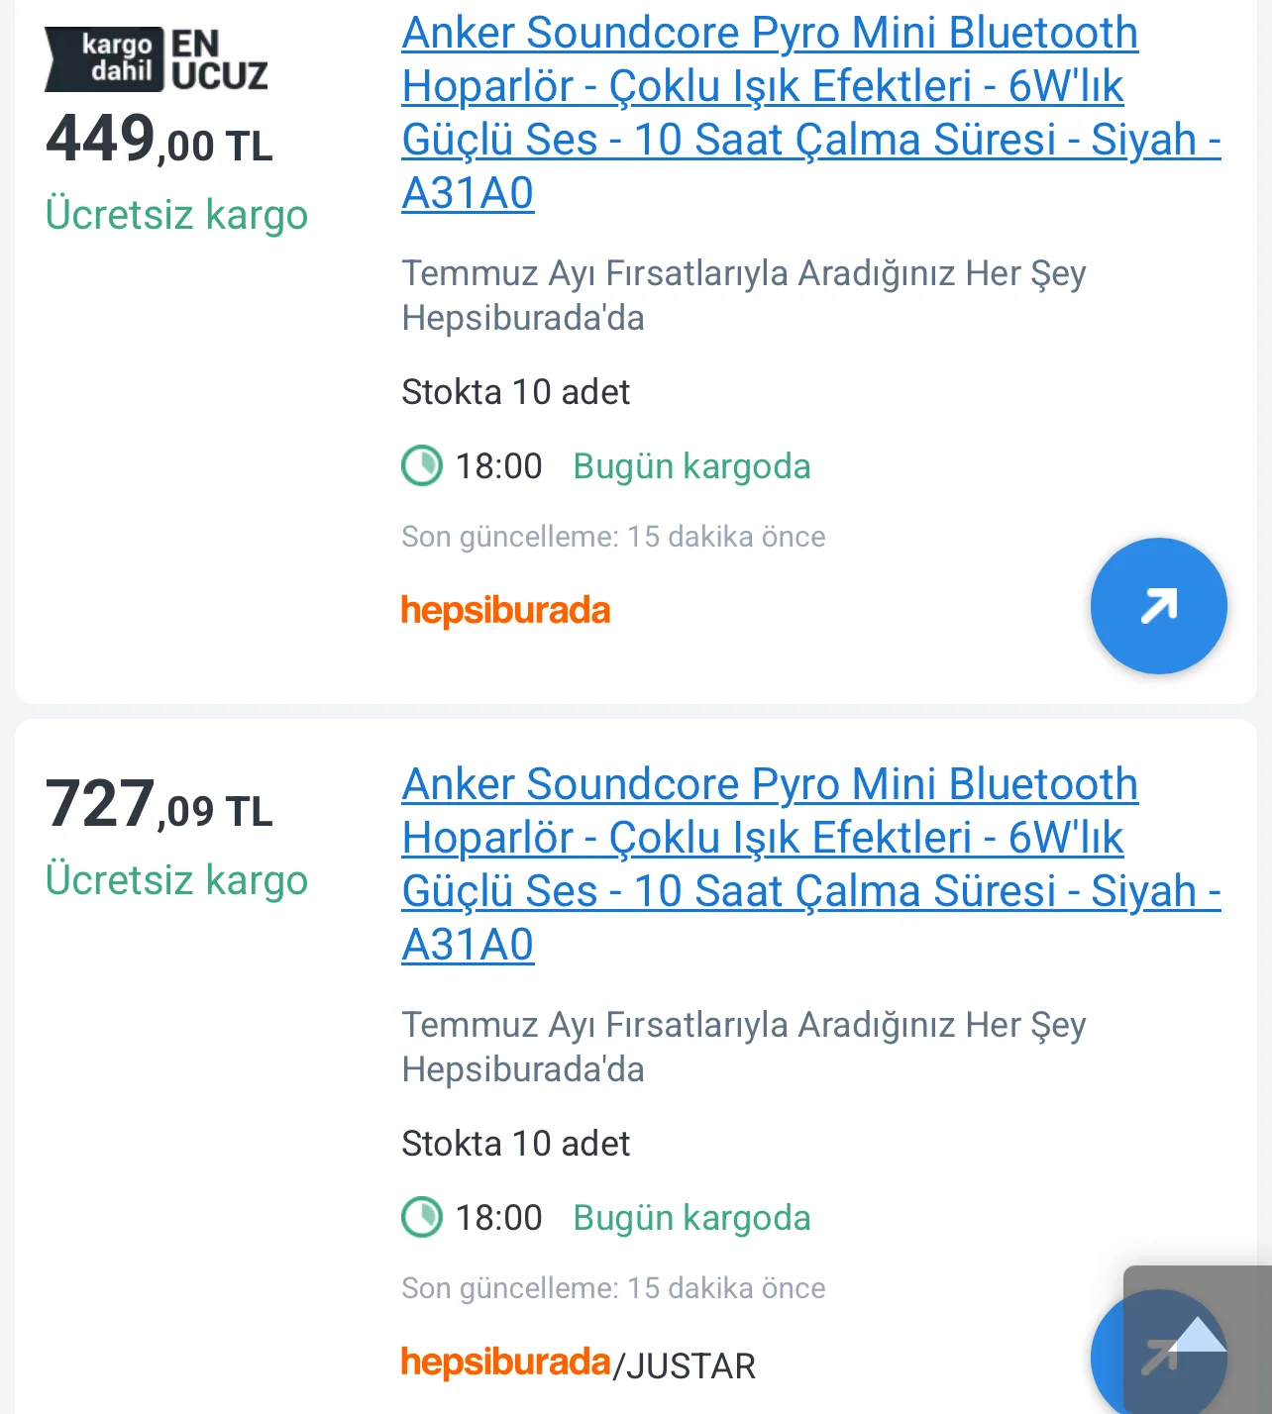Screen dimensions: 1272x1414
Task: Click 'Bugün kargoda' in the 727,09 TL listing
Action: (691, 1218)
